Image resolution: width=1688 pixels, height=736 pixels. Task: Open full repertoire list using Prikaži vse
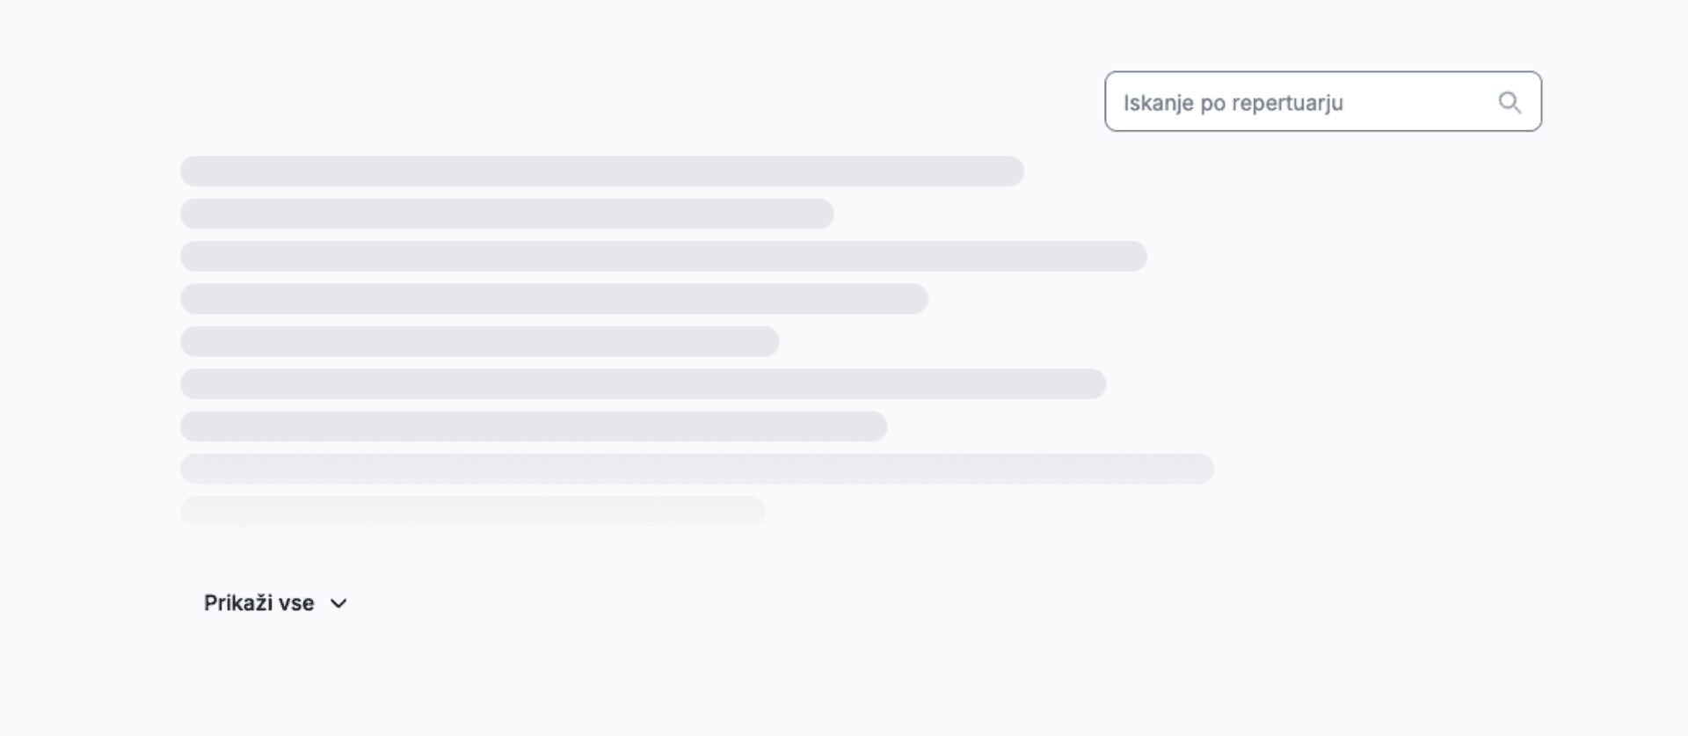(x=259, y=603)
